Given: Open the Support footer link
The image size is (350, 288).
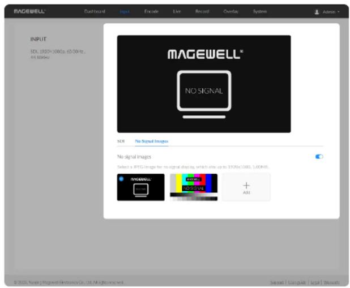Looking at the screenshot, I should coord(277,283).
